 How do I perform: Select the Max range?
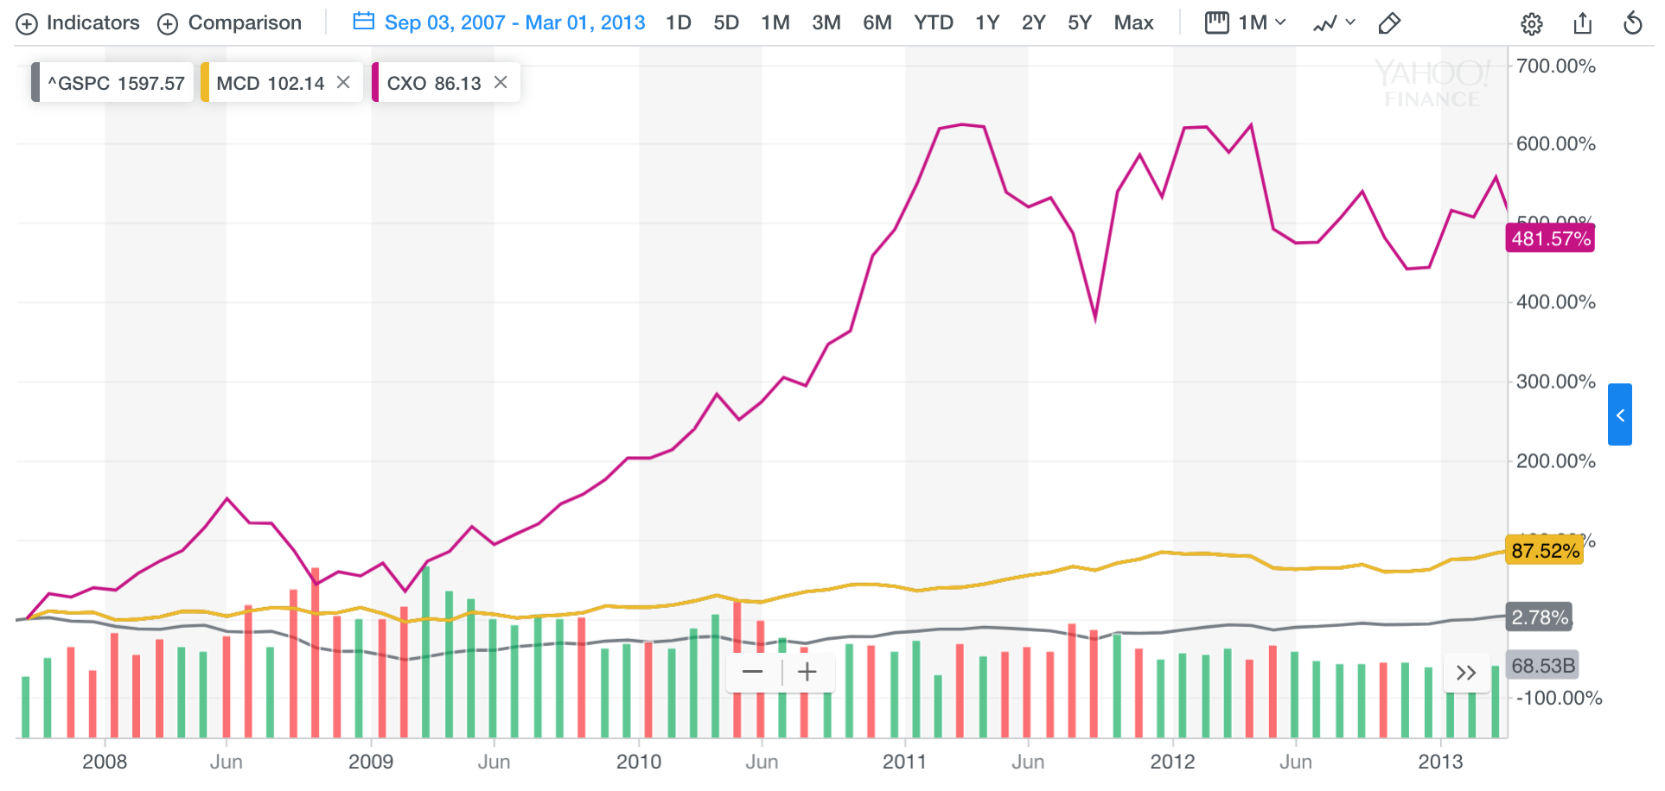point(1134,23)
